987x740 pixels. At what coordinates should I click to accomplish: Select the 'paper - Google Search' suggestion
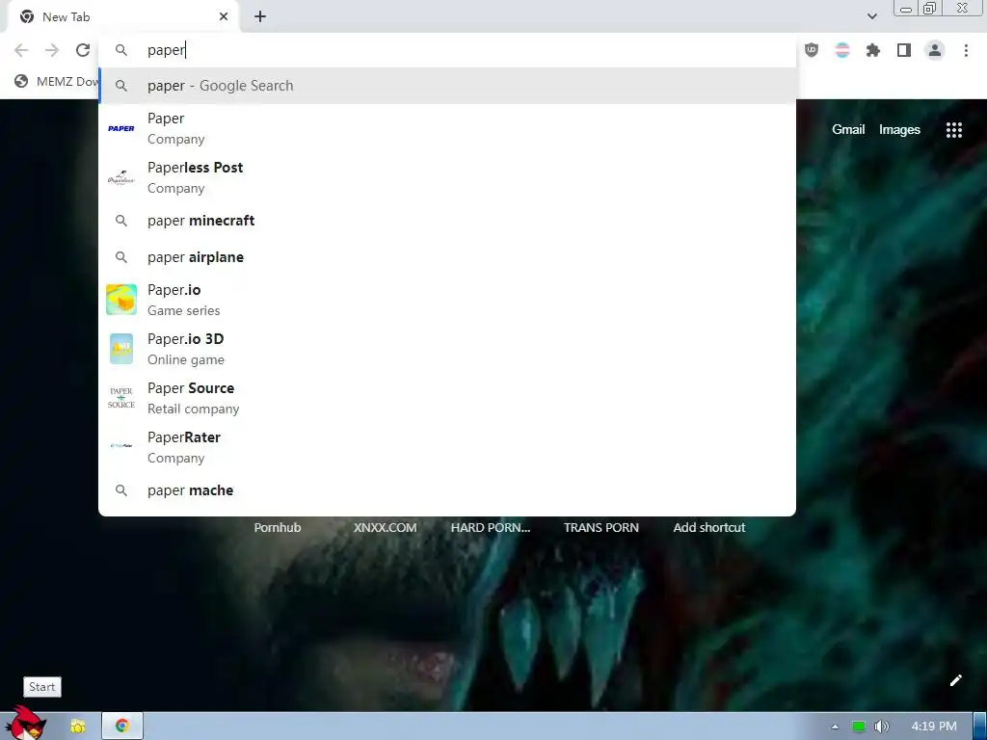click(447, 86)
